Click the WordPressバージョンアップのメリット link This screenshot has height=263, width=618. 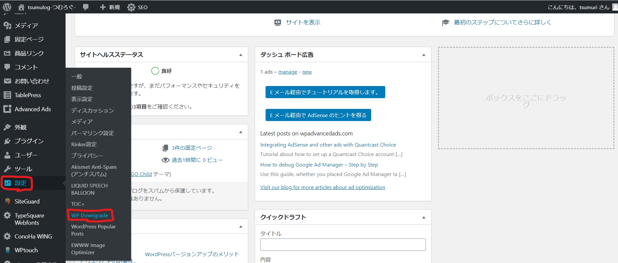(x=192, y=254)
